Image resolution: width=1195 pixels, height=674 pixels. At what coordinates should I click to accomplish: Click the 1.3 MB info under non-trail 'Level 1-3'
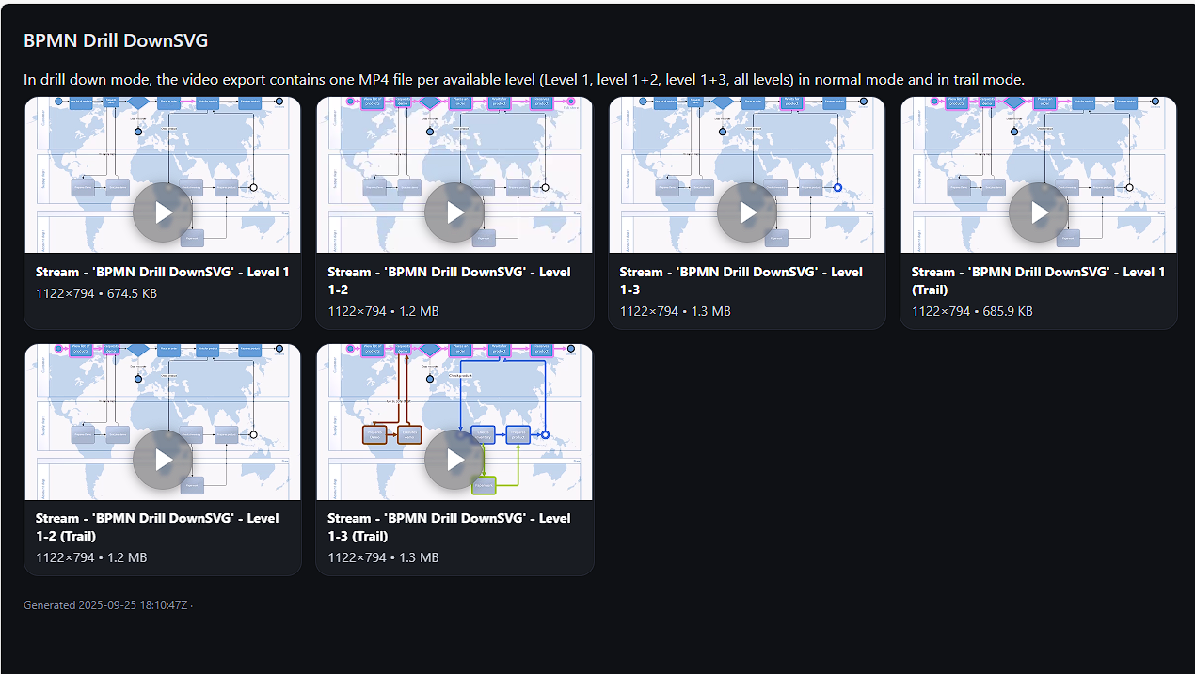click(x=676, y=311)
